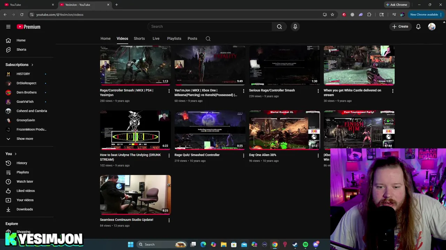Open options for Rage Quit/ Smashed Controller video
The width and height of the screenshot is (446, 250).
[x=244, y=156]
